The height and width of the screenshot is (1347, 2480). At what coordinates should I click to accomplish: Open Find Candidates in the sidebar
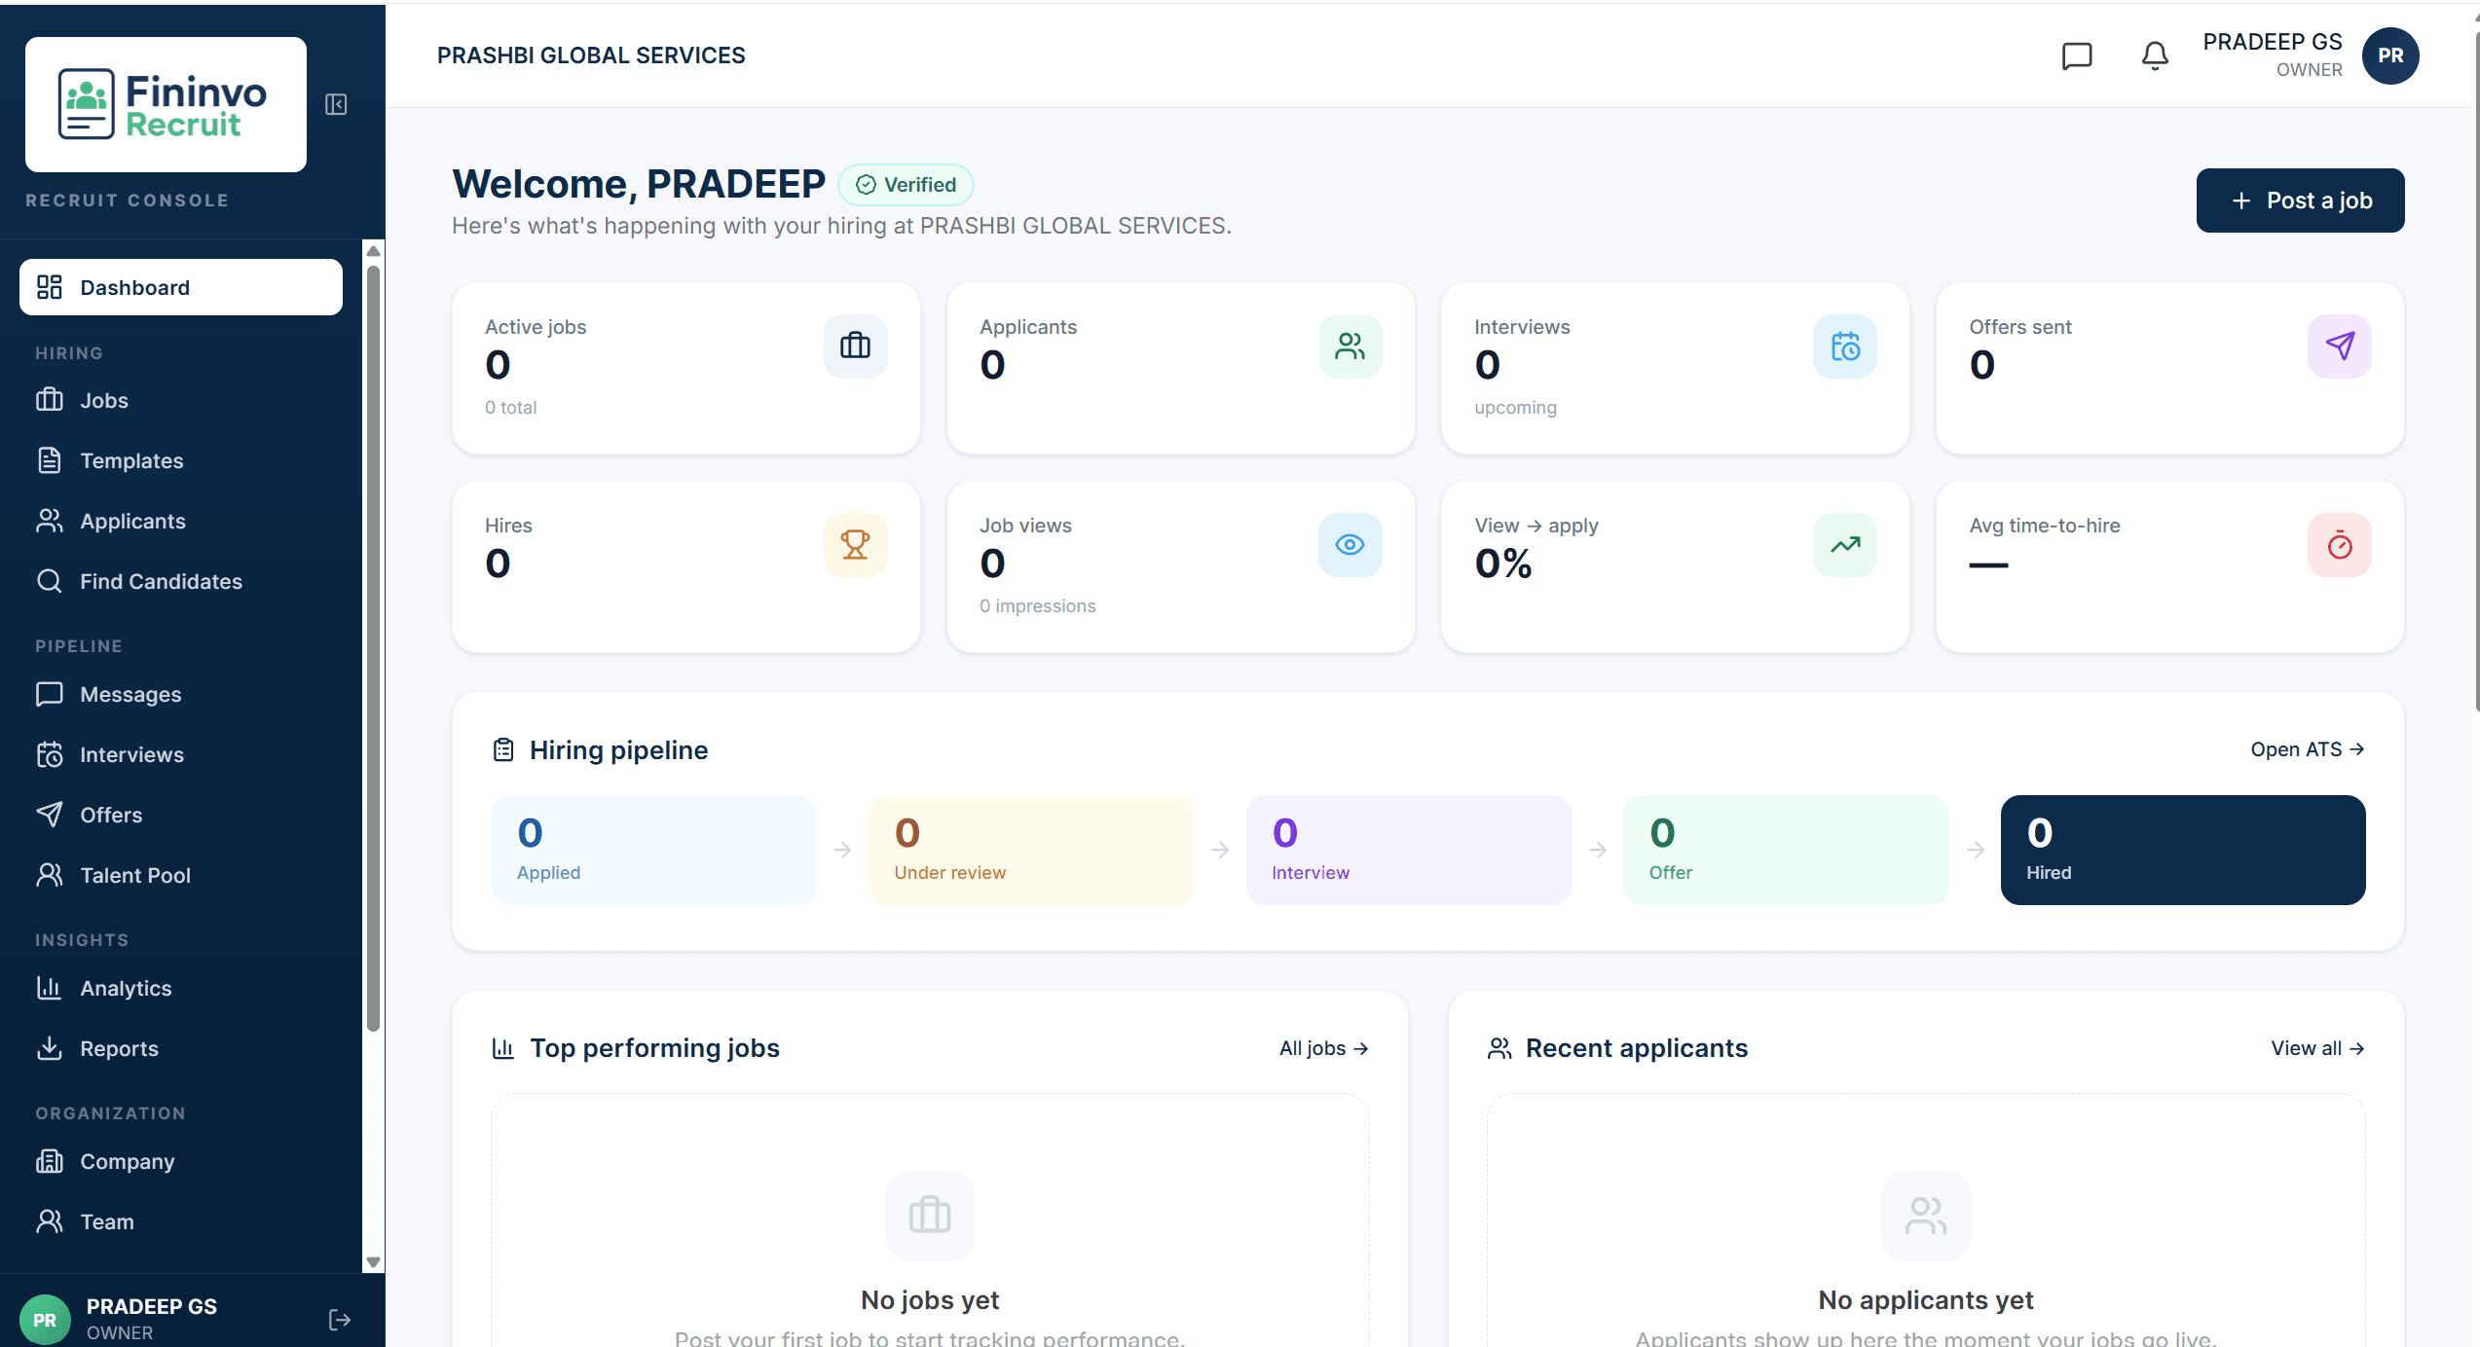[181, 581]
